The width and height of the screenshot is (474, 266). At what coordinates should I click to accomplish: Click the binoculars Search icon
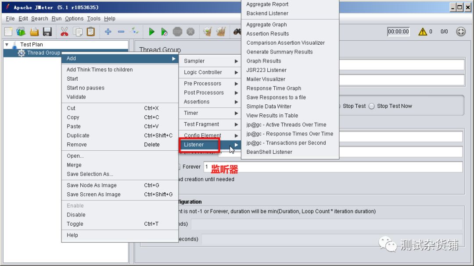click(237, 32)
